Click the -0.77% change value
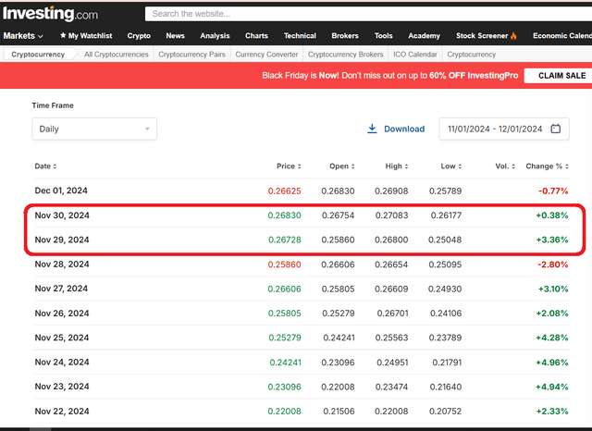Screen dimensions: 592x431 point(553,191)
